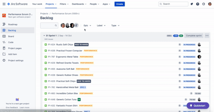Click assignee avatar on Generic Cotton Tuna
Viewport: 214px width, 112px height.
[199, 99]
